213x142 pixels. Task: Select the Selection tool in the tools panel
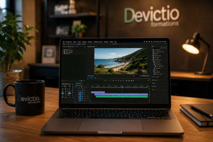73,84
